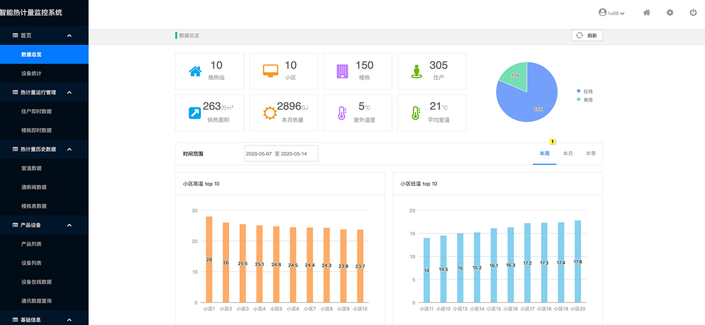The height and width of the screenshot is (325, 705).
Task: Click the purple building icon for 楼栋
Action: coord(343,72)
